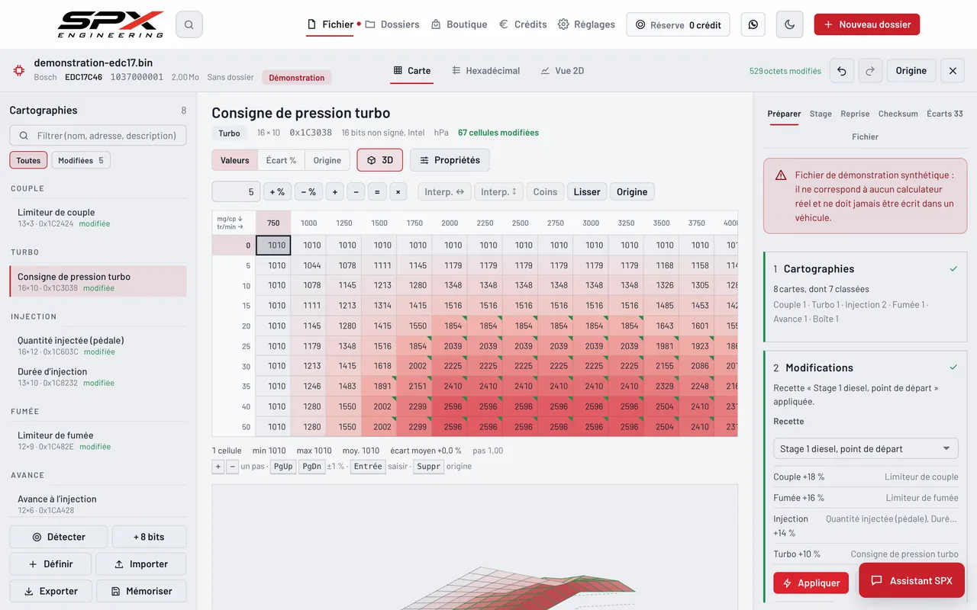Click the multiply operation button
This screenshot has width=977, height=610.
[398, 192]
